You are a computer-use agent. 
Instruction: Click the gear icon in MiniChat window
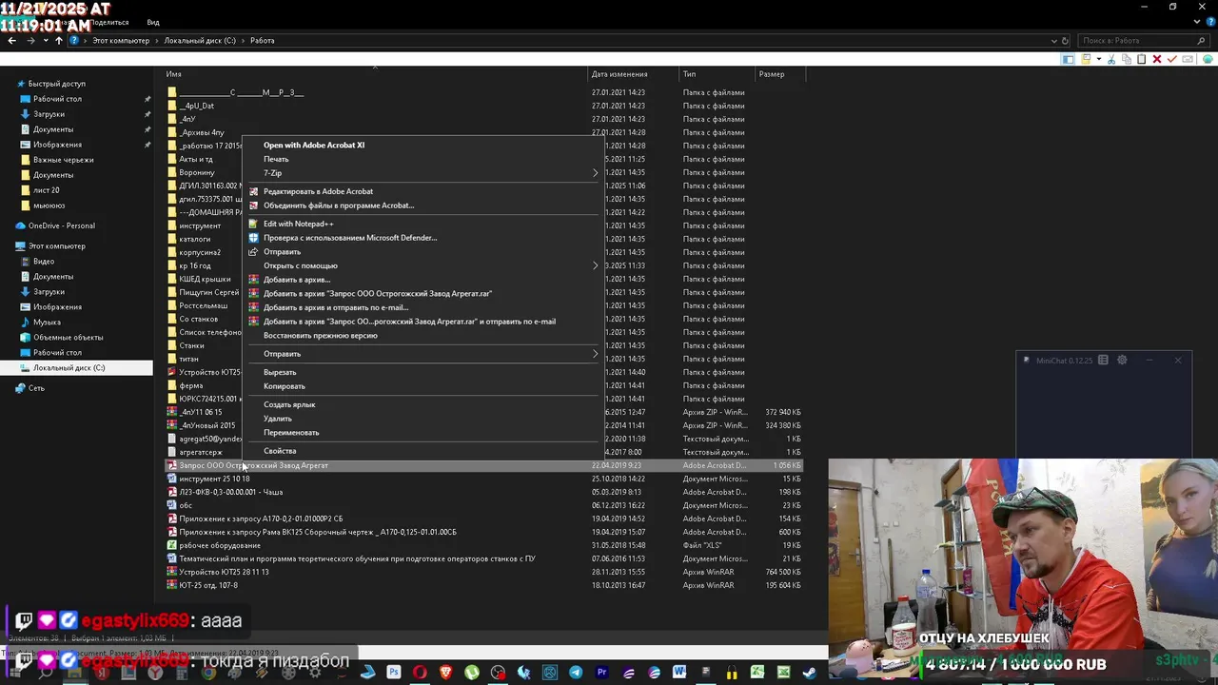click(1122, 360)
